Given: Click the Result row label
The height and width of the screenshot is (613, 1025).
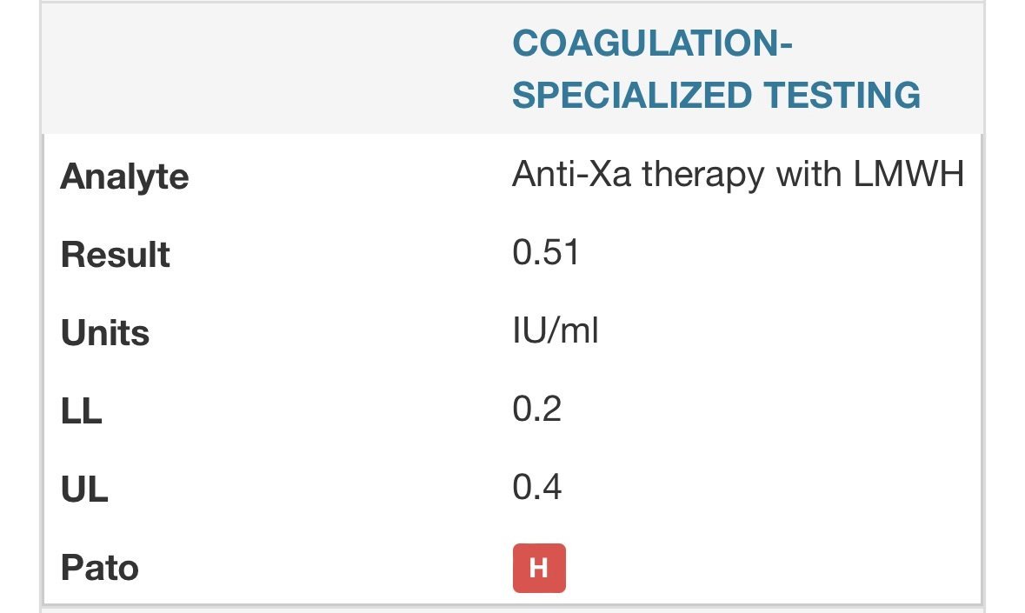Looking at the screenshot, I should [x=115, y=256].
